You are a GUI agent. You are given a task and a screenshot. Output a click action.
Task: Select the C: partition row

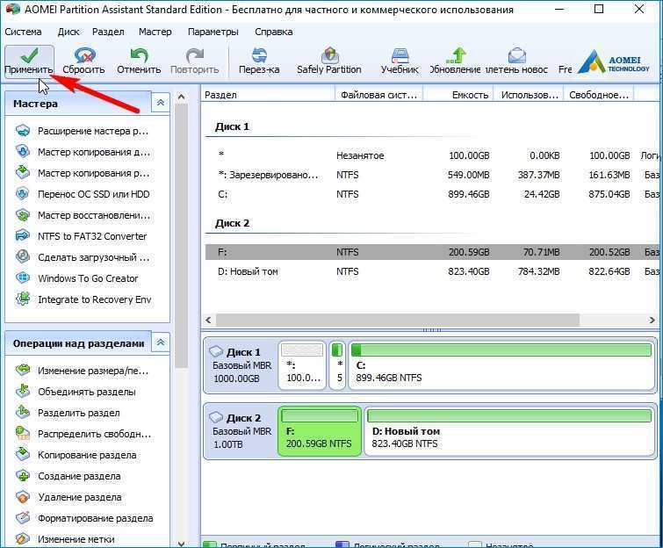(x=432, y=194)
